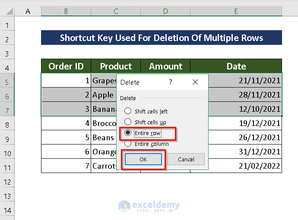
Task: Click the 'Date' header cell
Action: [x=236, y=66]
